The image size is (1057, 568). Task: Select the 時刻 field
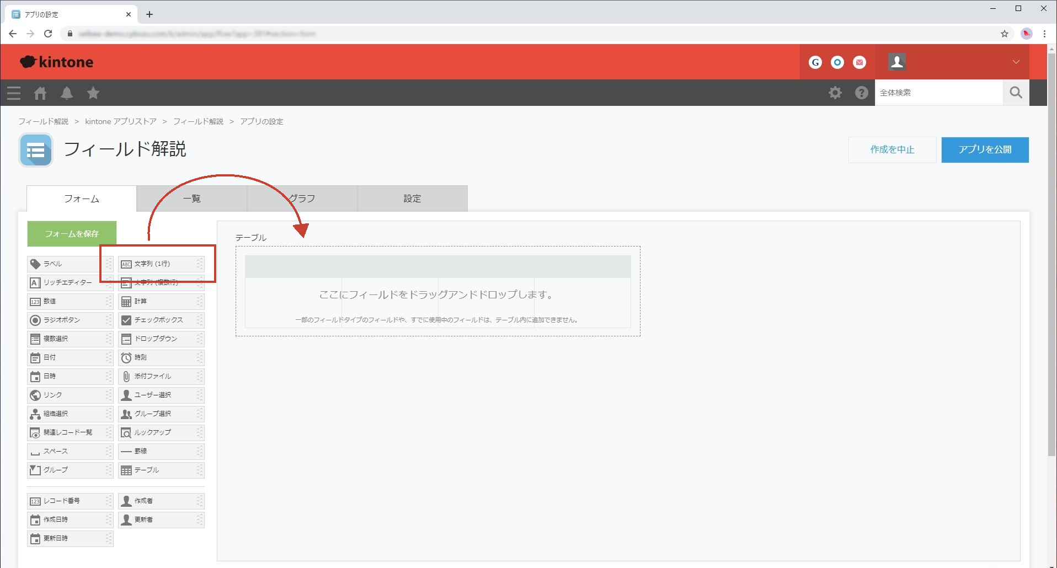161,357
